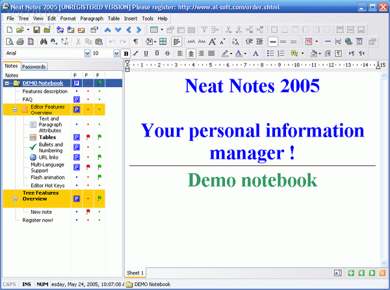
Task: Cut selection with scissors icon
Action: 78,42
